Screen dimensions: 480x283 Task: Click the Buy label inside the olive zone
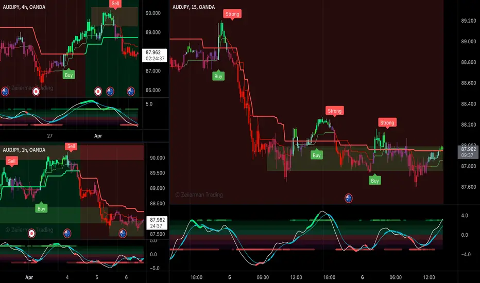317,155
